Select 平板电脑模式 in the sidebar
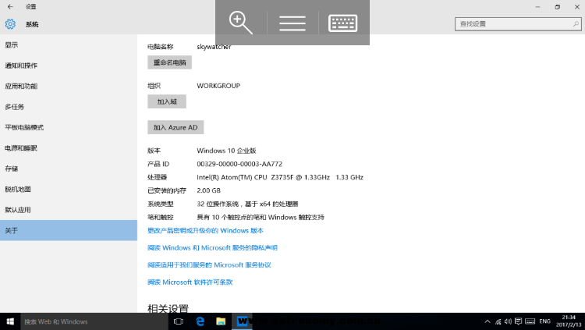This screenshot has width=585, height=330. [x=69, y=127]
